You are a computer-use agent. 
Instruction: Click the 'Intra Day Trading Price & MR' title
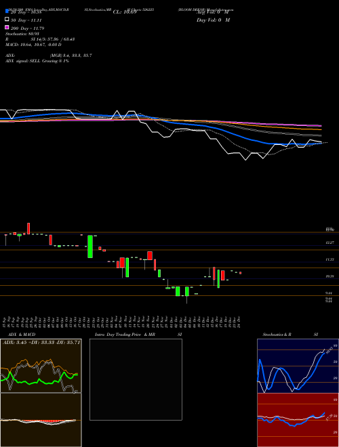125,335
